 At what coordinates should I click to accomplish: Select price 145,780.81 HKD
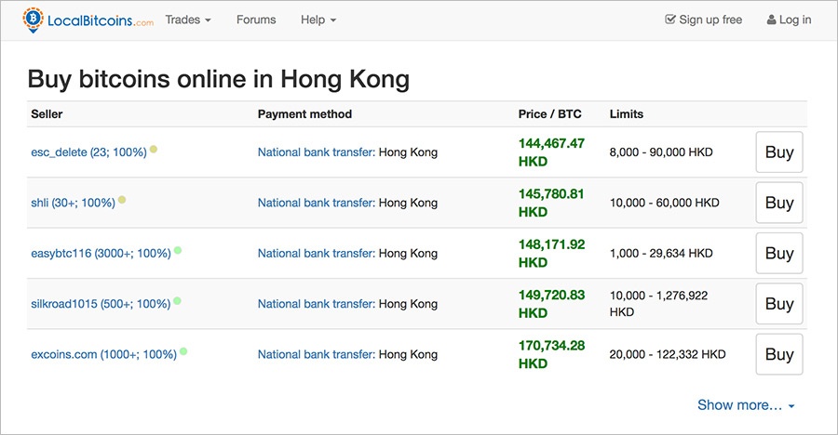pos(551,203)
